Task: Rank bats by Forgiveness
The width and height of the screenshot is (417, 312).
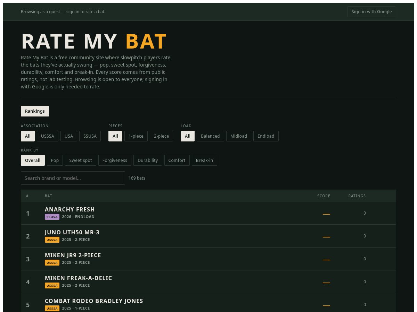Action: (115, 160)
